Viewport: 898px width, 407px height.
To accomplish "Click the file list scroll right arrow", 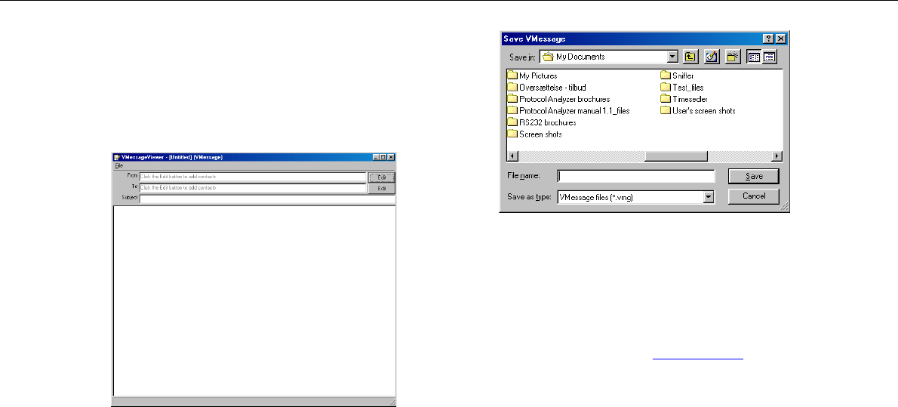I will pos(777,156).
